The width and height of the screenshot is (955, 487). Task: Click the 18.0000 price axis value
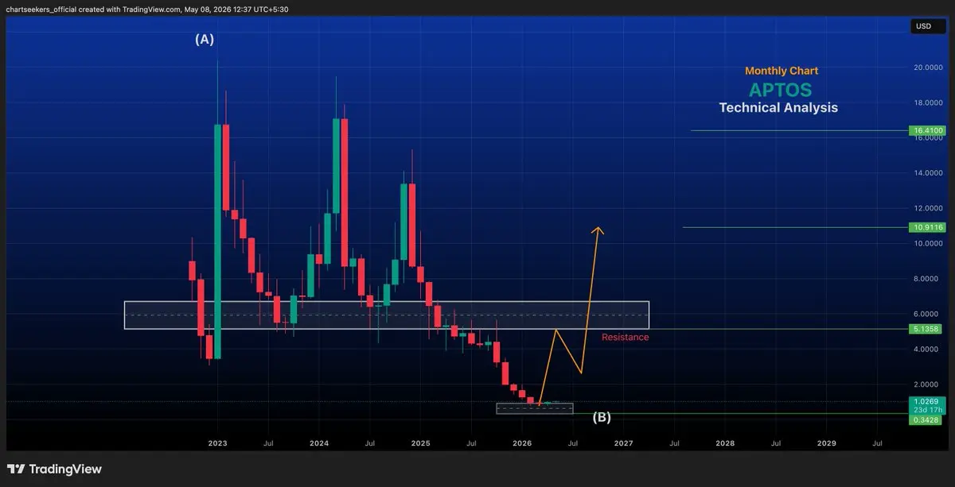pos(927,103)
